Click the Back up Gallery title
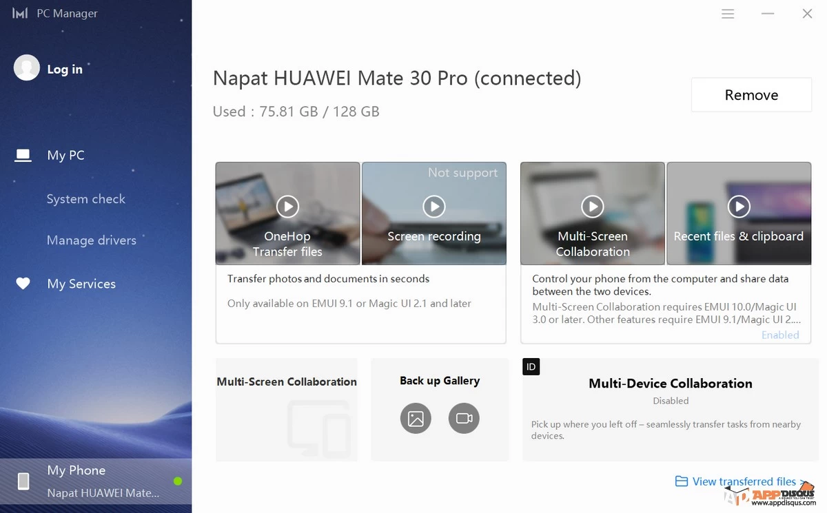Screen dimensions: 827x513 click(x=440, y=381)
